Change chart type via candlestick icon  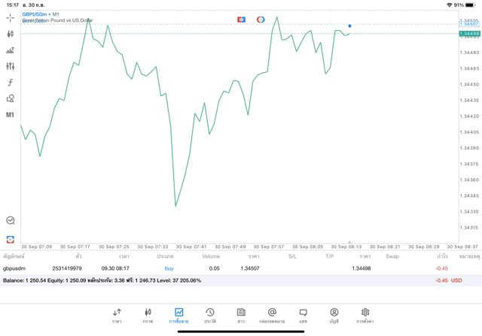(x=10, y=34)
